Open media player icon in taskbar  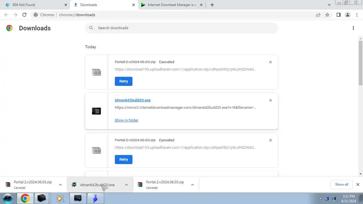point(60,198)
